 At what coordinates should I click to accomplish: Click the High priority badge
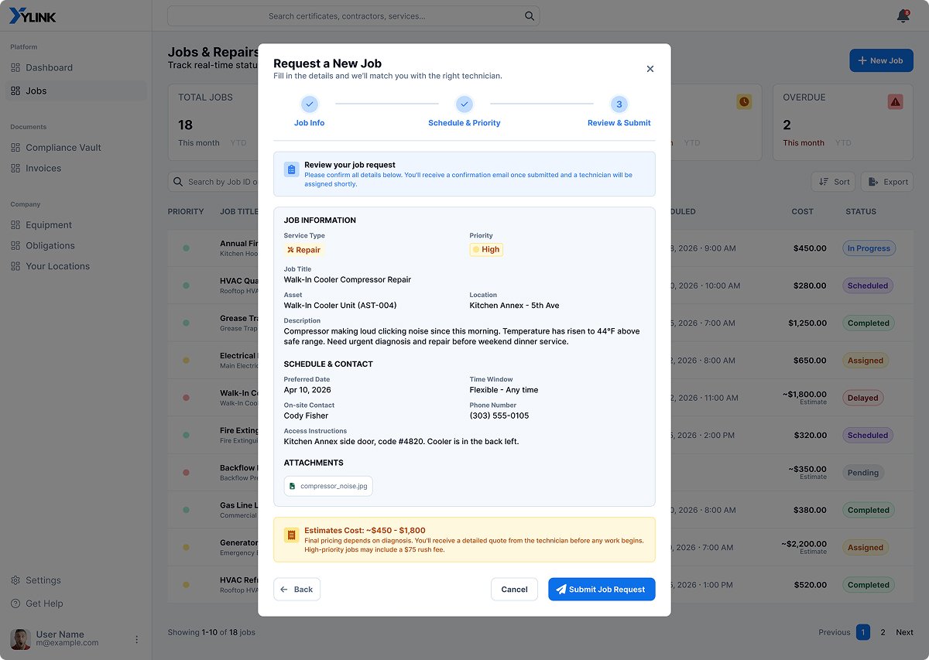tap(486, 250)
